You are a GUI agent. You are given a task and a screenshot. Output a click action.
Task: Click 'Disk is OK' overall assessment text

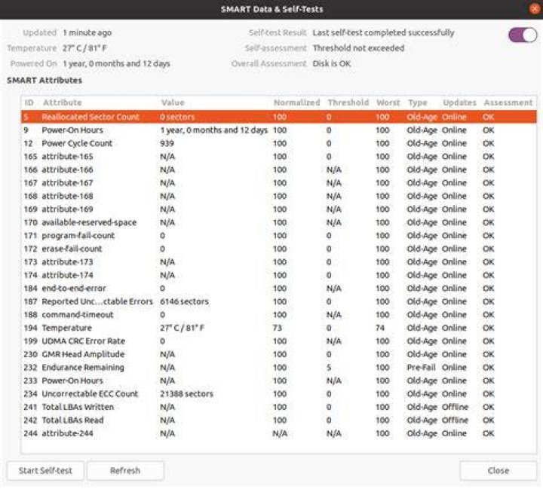pyautogui.click(x=331, y=64)
